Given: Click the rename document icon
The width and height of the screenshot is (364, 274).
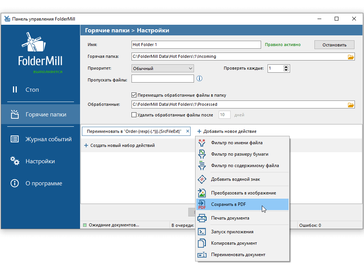Looking at the screenshot, I should click(202, 255).
